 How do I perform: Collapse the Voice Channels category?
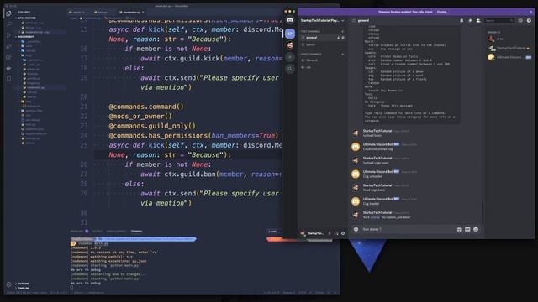click(x=311, y=54)
